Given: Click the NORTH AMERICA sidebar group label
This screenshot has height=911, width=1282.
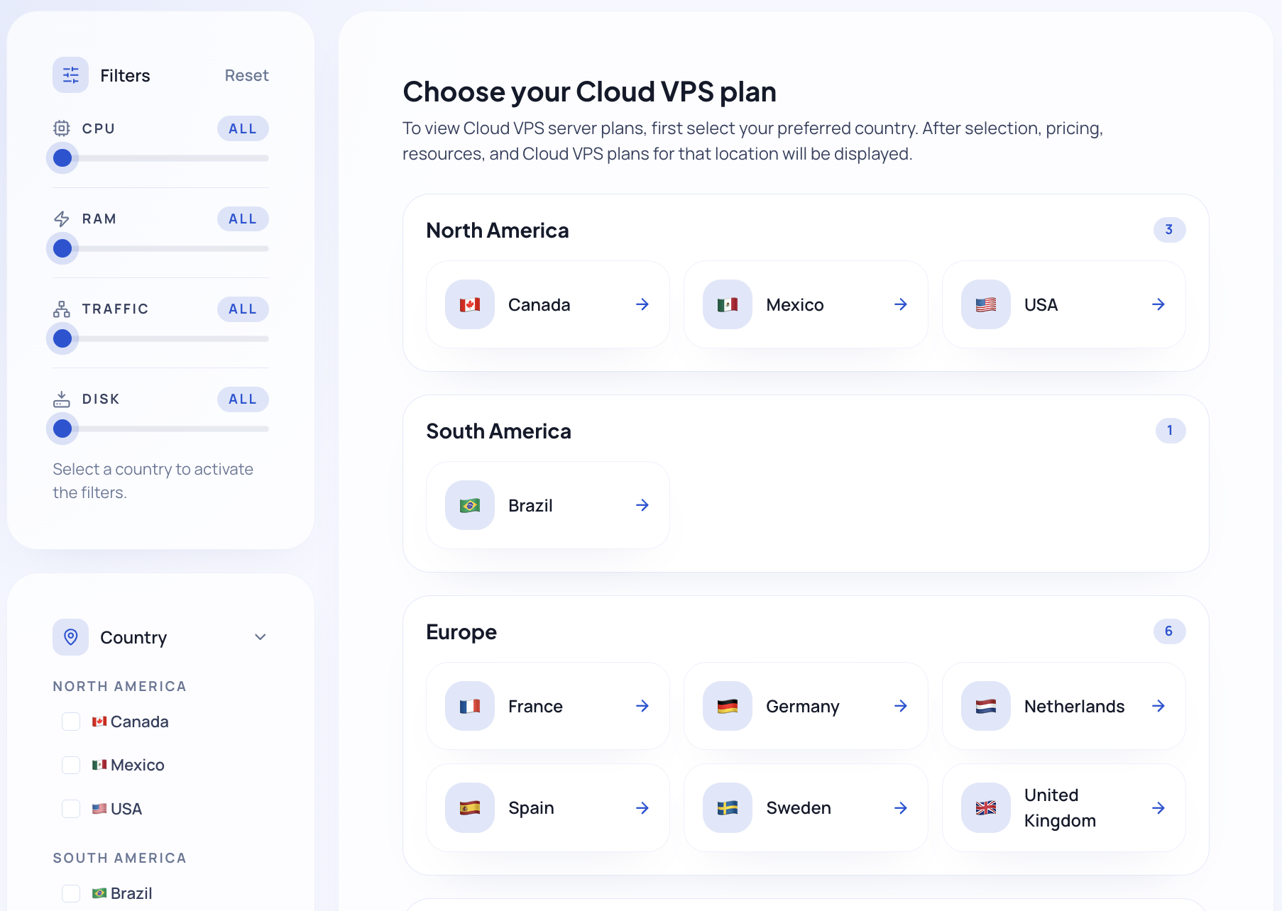Looking at the screenshot, I should (x=120, y=686).
